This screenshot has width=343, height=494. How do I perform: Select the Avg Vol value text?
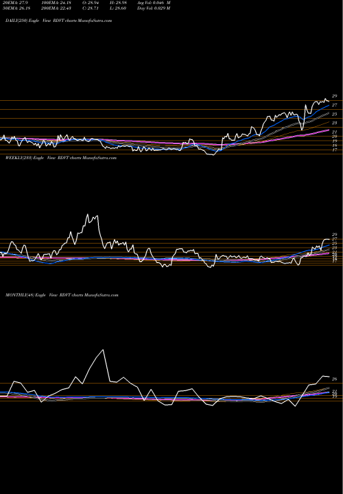154,3
